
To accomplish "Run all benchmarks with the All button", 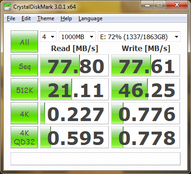I will click(24, 41).
